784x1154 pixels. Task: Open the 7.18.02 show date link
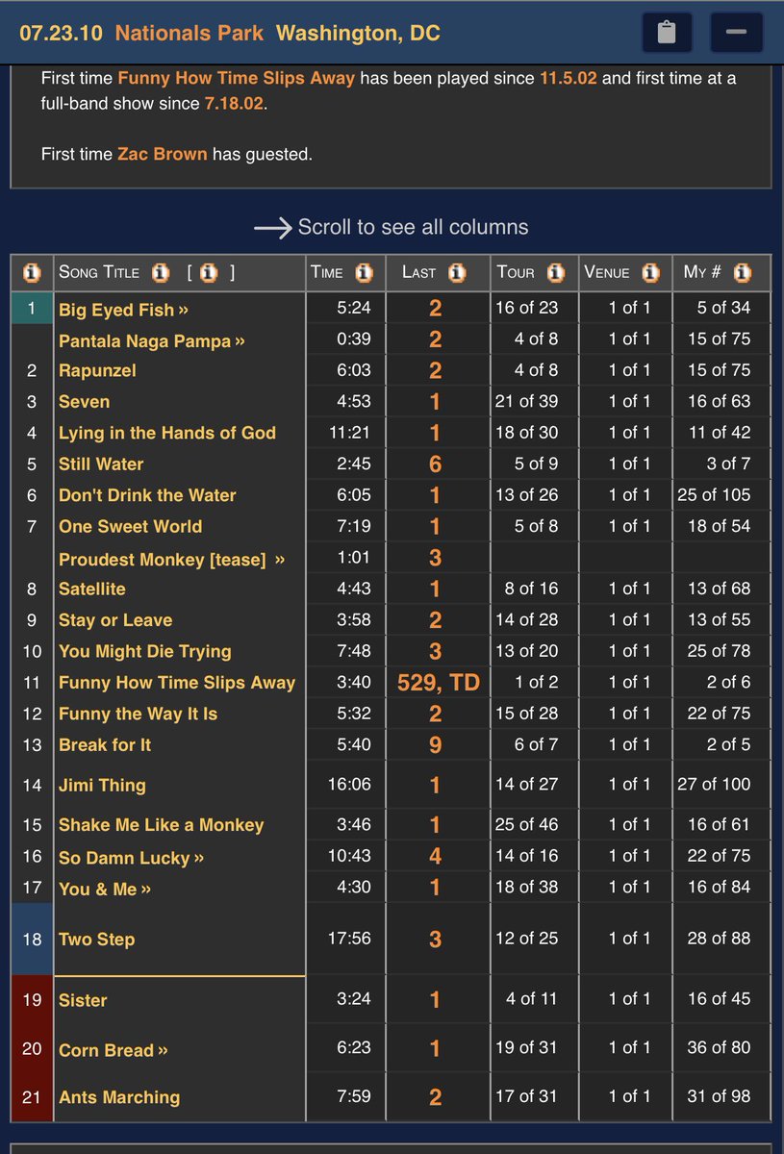pyautogui.click(x=234, y=103)
